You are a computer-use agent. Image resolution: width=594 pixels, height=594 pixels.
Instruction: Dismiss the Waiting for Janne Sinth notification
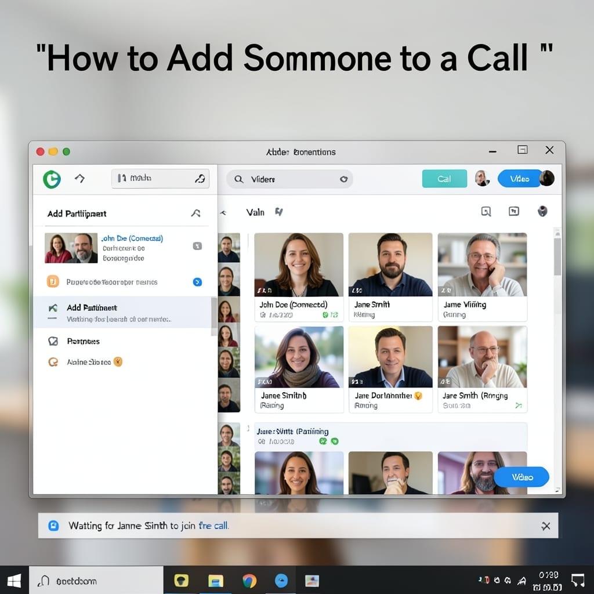(x=545, y=526)
